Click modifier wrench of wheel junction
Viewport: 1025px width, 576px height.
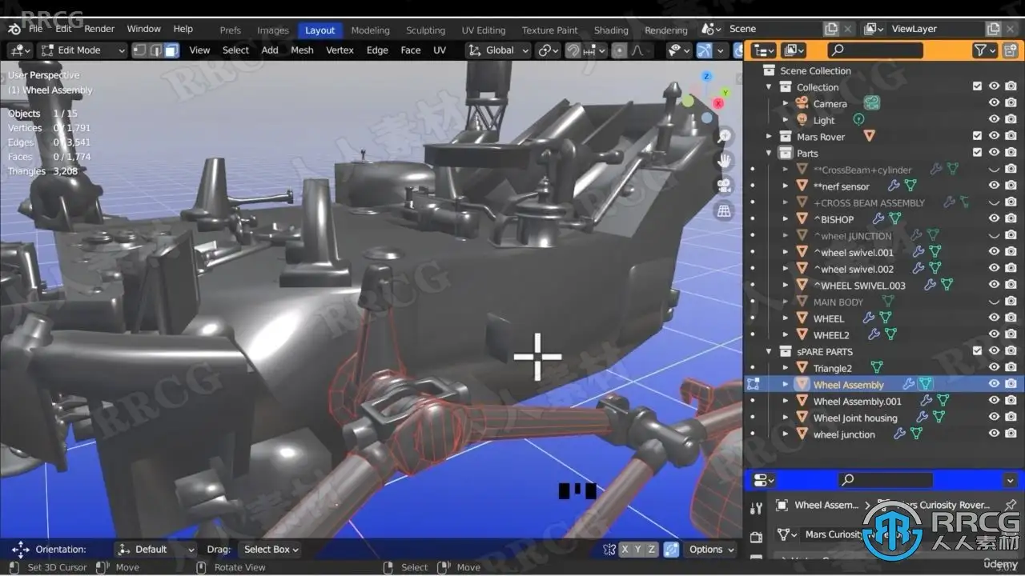pos(899,434)
